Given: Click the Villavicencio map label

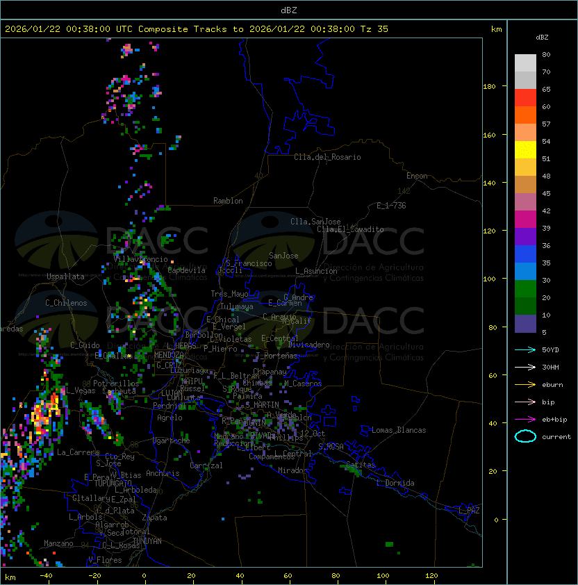Looking at the screenshot, I should coord(140,259).
